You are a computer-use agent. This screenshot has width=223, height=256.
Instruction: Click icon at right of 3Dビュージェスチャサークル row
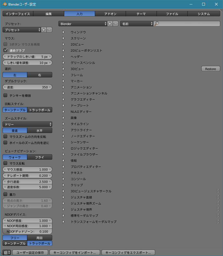[x=218, y=191]
